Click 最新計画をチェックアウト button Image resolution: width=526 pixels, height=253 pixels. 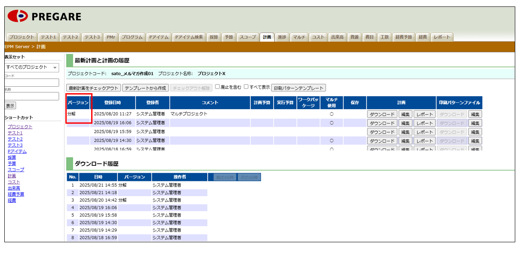tap(93, 88)
